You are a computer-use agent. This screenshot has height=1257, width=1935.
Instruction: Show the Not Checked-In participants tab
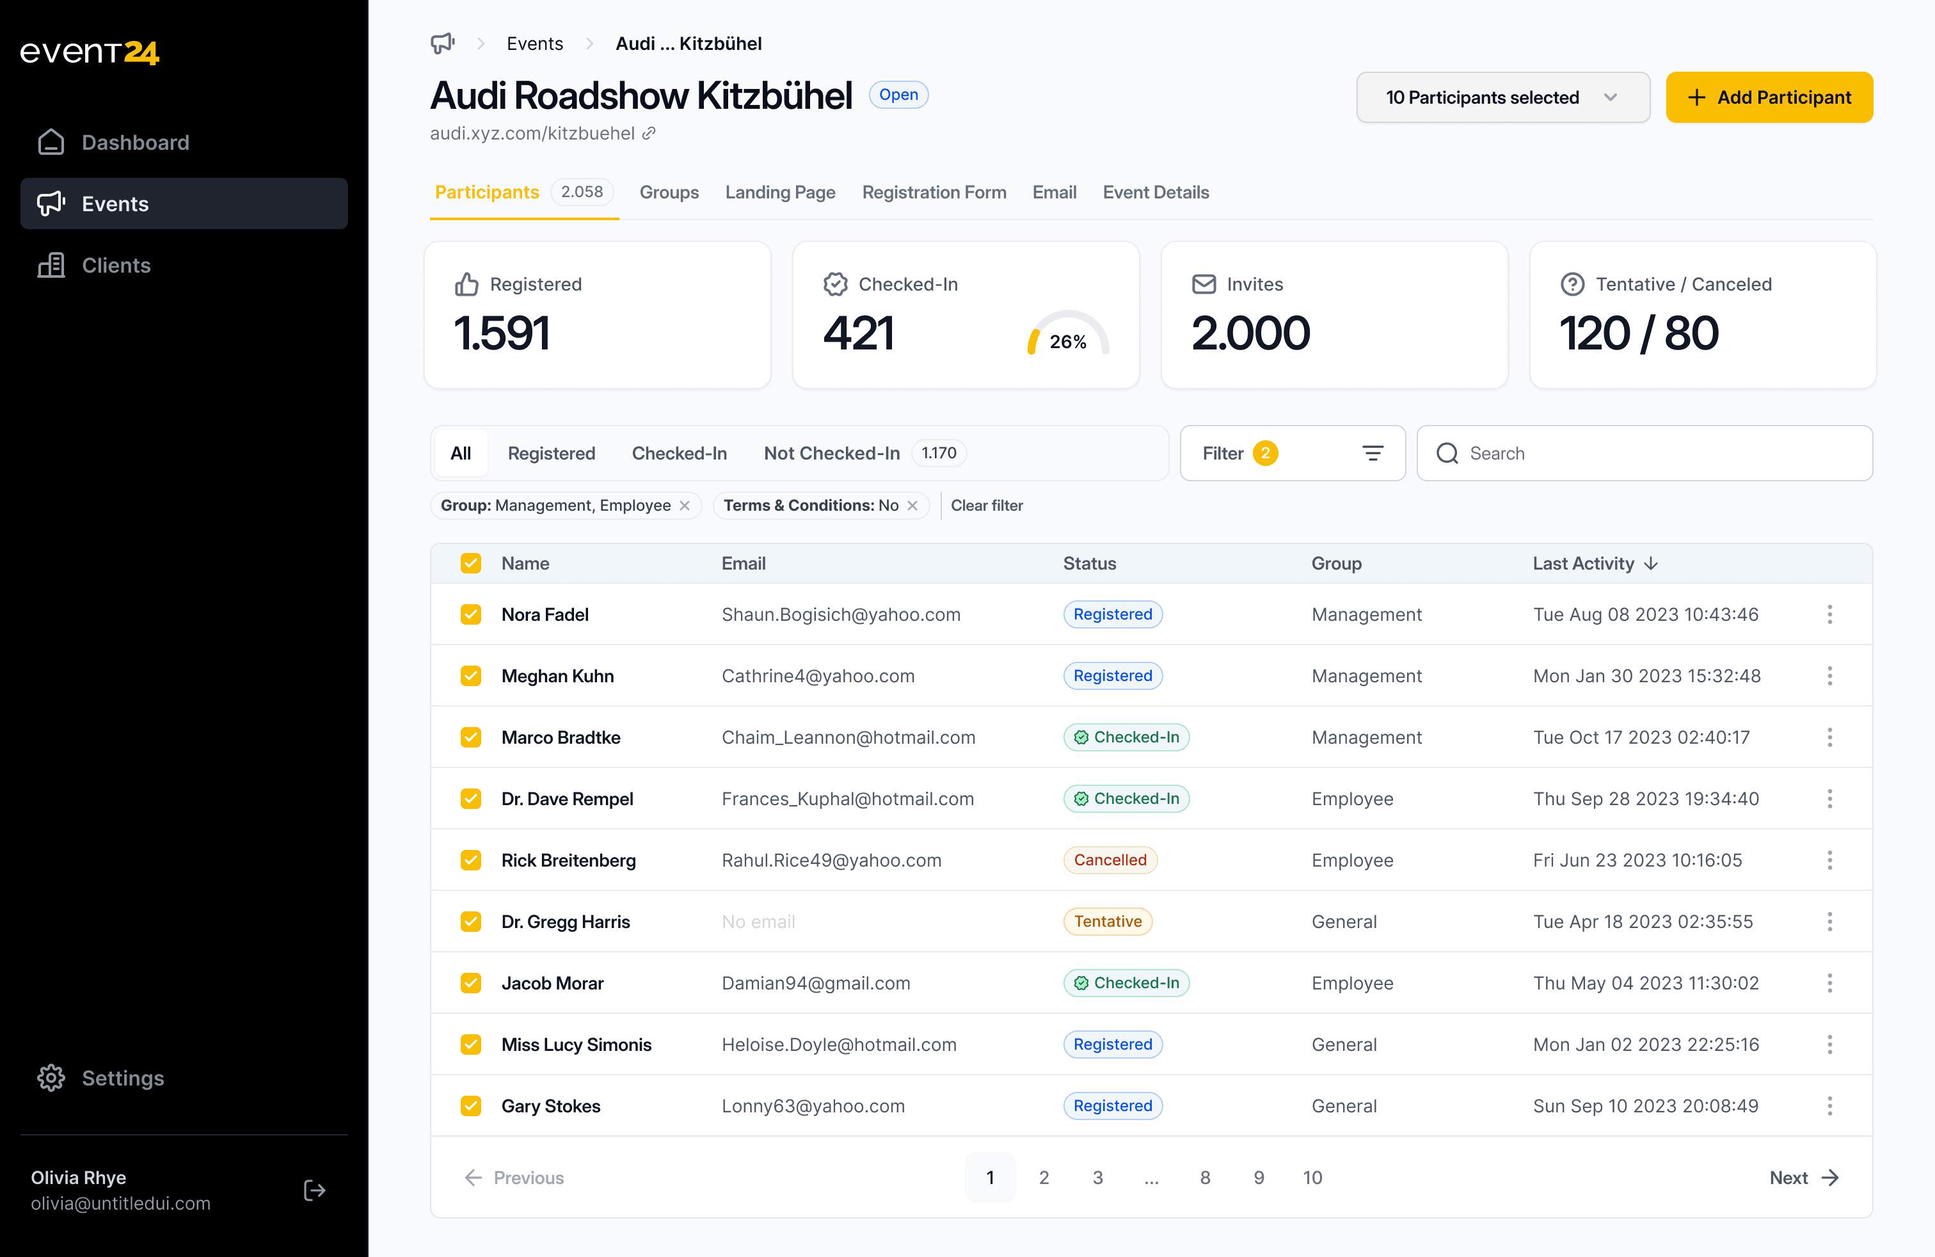831,454
